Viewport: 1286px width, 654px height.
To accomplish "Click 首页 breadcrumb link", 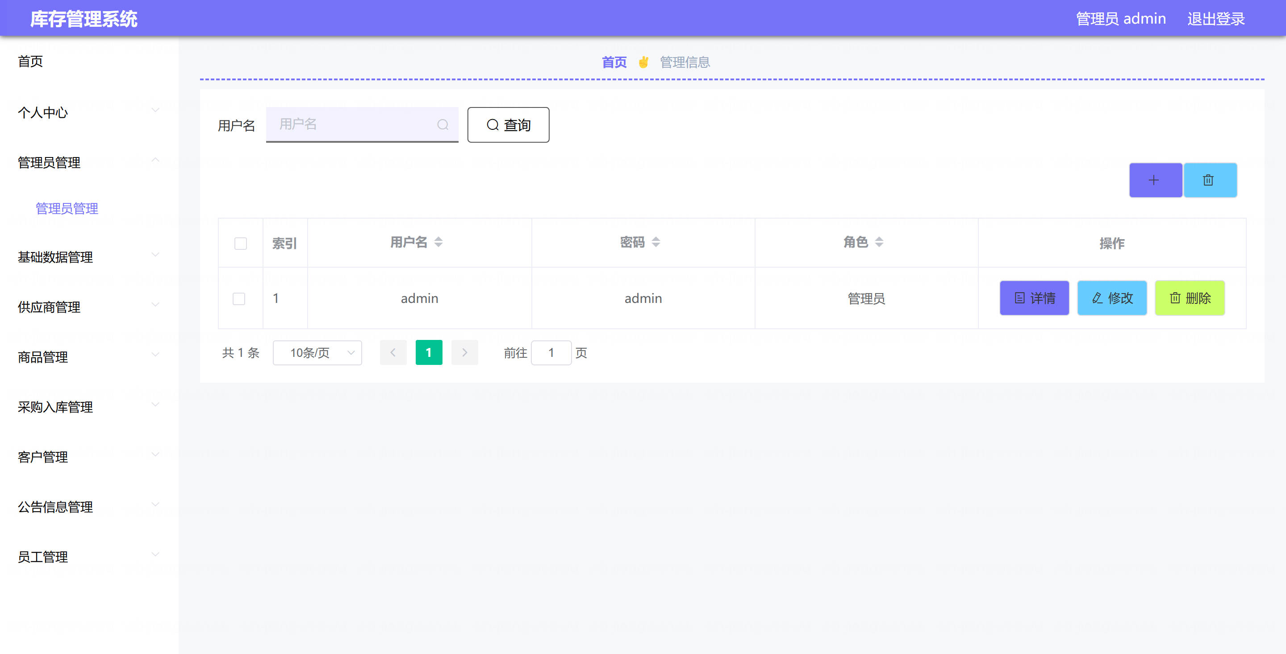I will [614, 62].
